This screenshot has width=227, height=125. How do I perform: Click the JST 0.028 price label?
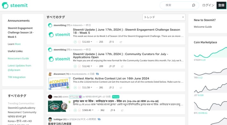tap(199, 95)
